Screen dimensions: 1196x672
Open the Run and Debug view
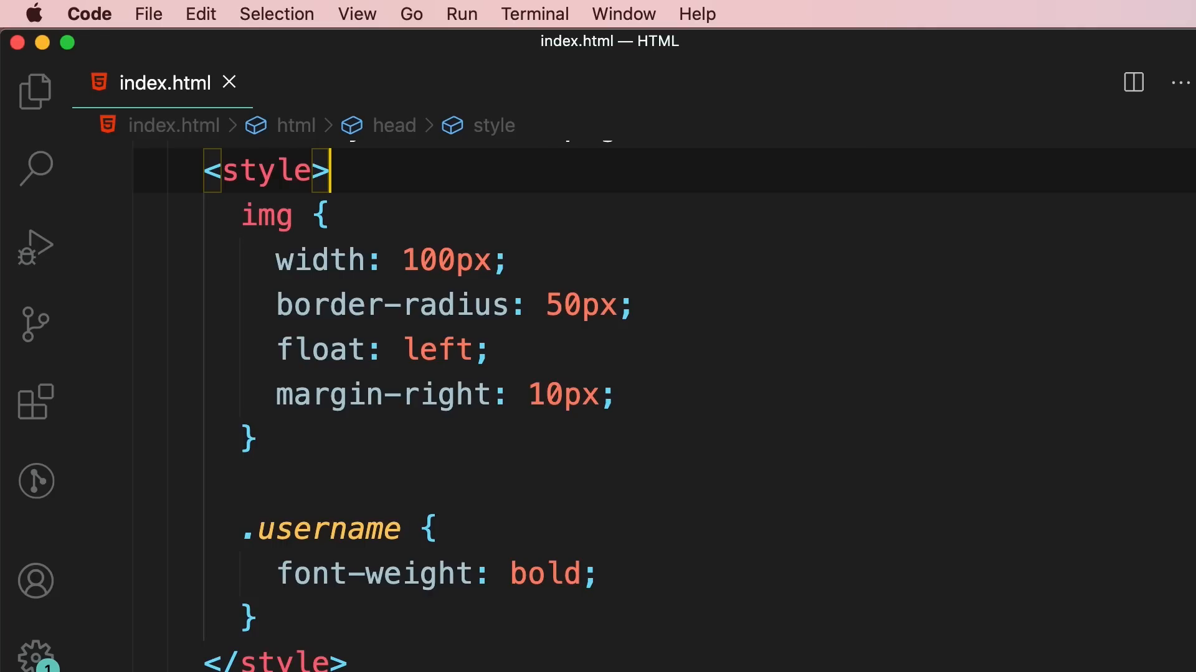point(36,247)
